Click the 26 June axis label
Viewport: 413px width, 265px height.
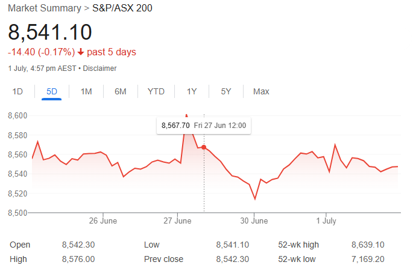[103, 221]
